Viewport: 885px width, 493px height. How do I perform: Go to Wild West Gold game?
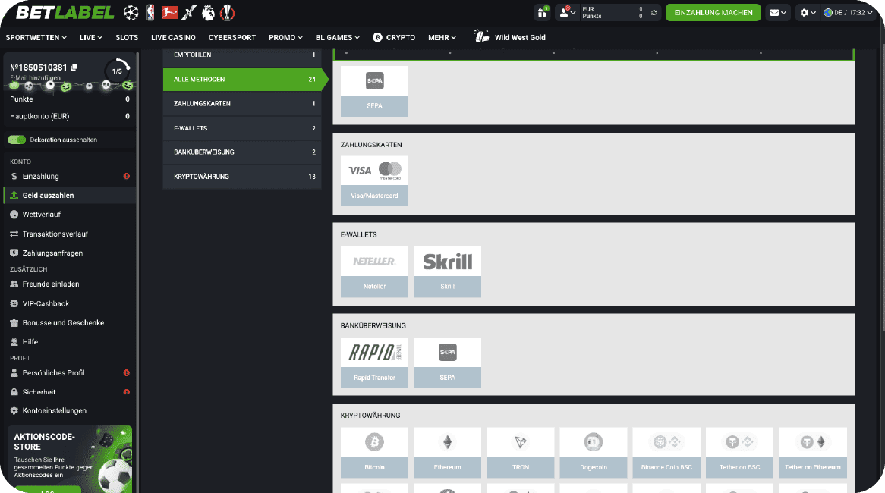pyautogui.click(x=509, y=37)
